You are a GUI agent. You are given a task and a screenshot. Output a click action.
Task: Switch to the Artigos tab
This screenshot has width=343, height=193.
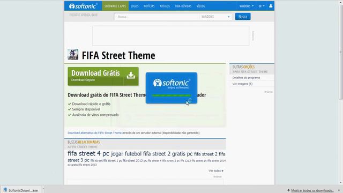165,6
